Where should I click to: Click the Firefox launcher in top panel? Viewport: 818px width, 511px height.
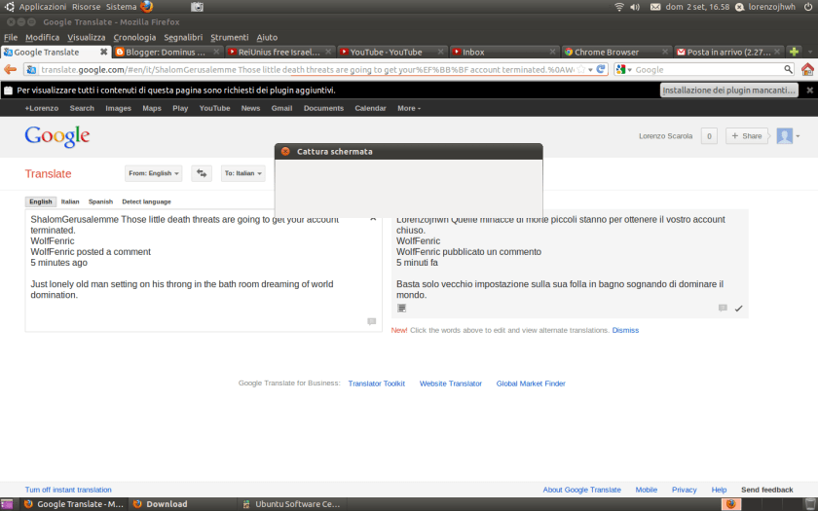pyautogui.click(x=147, y=6)
